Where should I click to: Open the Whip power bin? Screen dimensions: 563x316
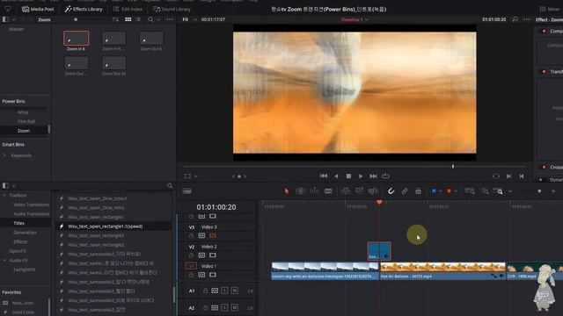tap(23, 112)
